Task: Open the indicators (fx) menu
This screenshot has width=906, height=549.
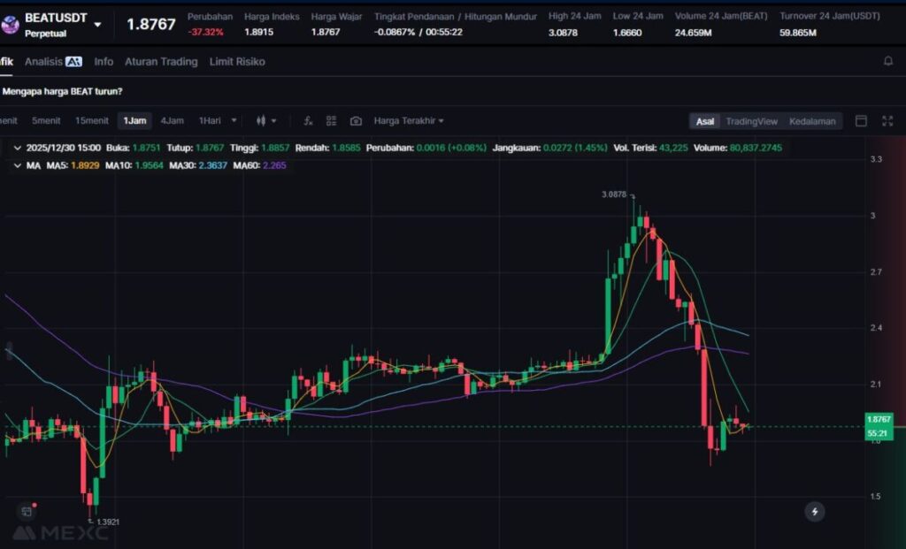Action: 308,121
